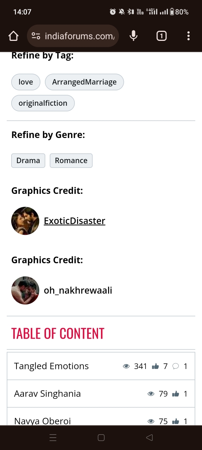The height and width of the screenshot is (450, 202).
Task: Tap the thumbs-up icon for Aarav Singhania
Action: (175, 394)
